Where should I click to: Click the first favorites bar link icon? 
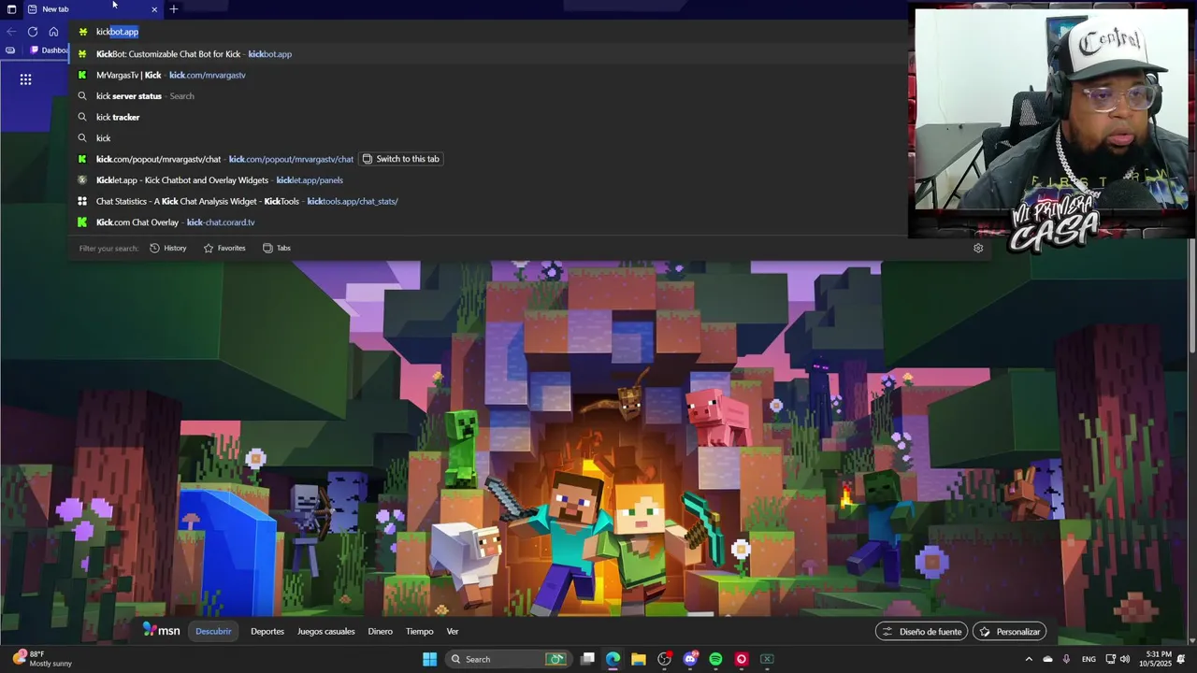[10, 50]
